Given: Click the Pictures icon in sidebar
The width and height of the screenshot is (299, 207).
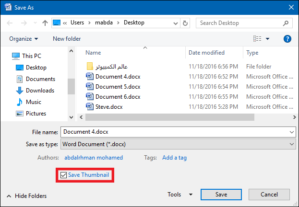Looking at the screenshot, I should point(20,114).
